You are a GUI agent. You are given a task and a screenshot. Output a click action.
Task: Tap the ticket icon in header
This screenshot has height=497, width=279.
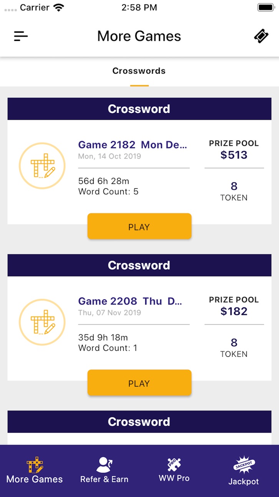click(x=261, y=36)
